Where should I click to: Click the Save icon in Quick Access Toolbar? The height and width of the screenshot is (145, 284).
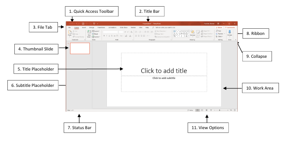coord(83,24)
